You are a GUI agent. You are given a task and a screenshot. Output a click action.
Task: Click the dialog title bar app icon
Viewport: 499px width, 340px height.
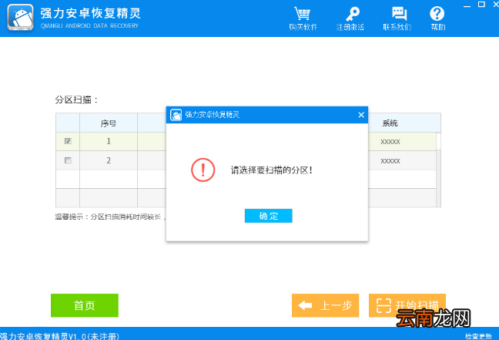coord(176,115)
